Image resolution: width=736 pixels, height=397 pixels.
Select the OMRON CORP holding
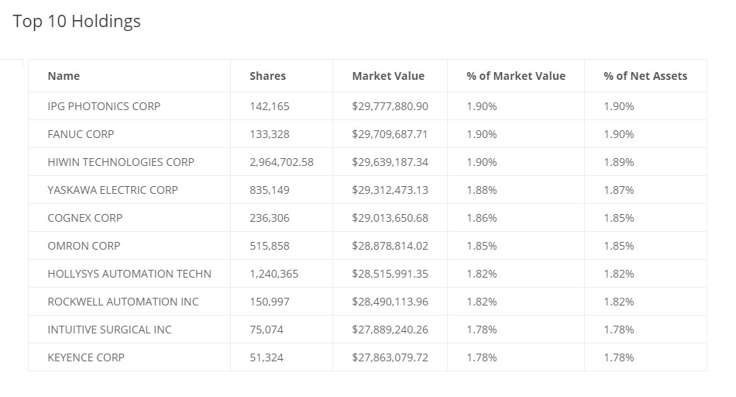coord(84,246)
